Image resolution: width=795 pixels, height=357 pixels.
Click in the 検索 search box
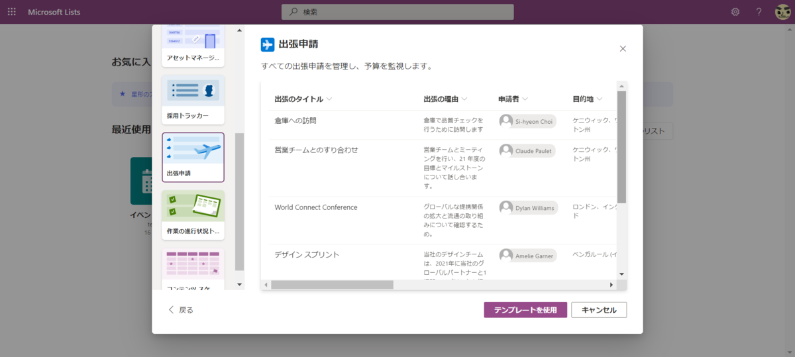(x=397, y=12)
